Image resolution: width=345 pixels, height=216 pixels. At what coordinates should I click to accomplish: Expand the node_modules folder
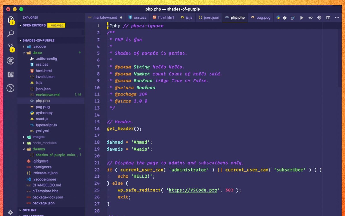tap(24, 143)
